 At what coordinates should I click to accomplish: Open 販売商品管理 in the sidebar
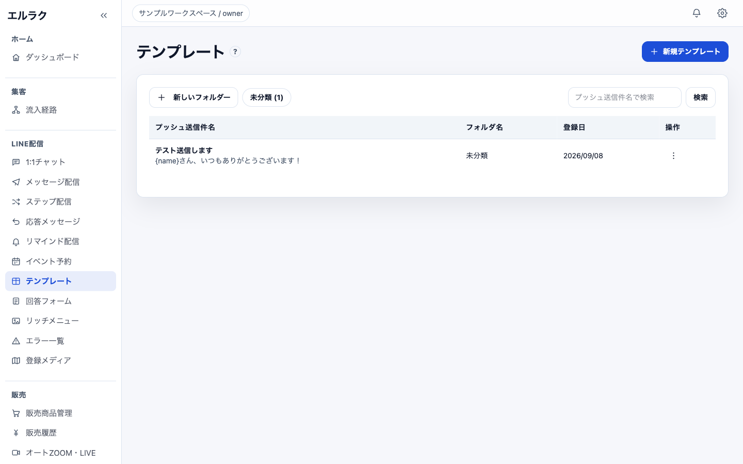(60, 413)
